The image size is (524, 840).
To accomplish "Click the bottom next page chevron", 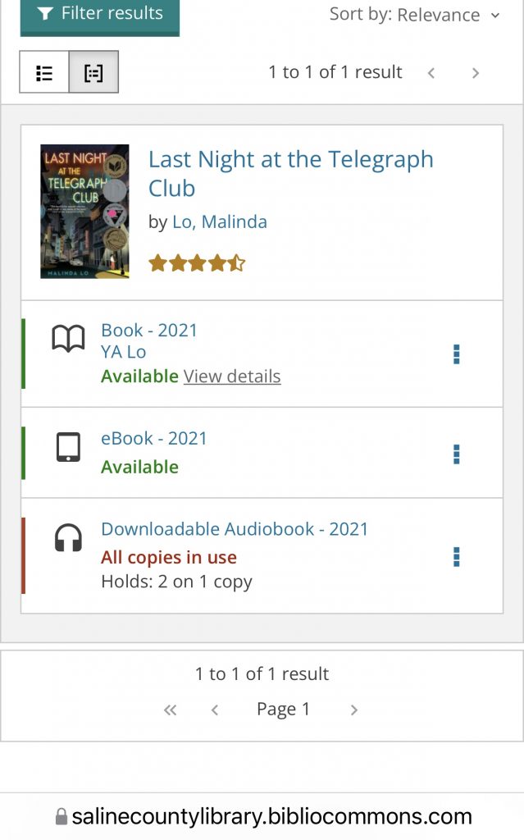I will [354, 710].
